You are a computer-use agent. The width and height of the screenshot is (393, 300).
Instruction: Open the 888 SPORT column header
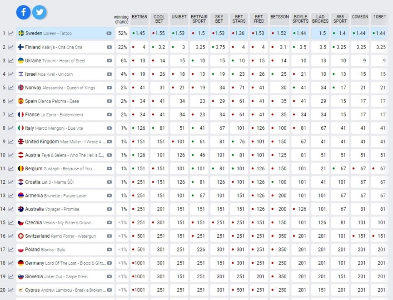click(x=340, y=19)
